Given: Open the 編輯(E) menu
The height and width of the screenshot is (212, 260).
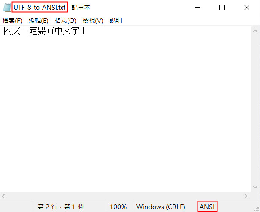Looking at the screenshot, I should click(x=38, y=21).
